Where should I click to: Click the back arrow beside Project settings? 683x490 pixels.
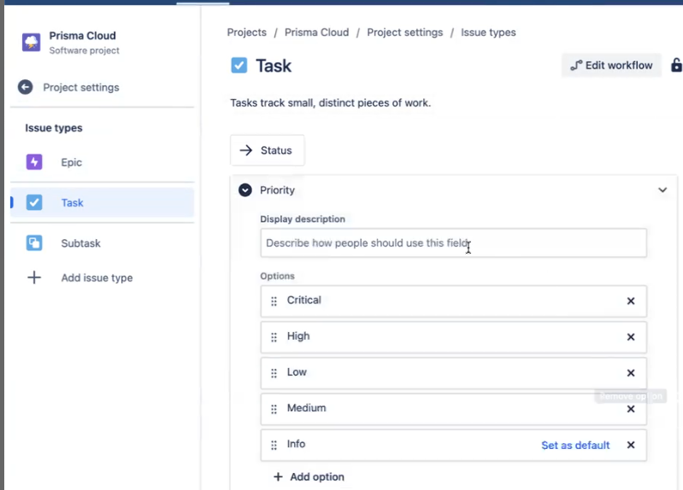26,87
